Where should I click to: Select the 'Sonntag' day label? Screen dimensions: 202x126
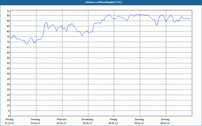click(165, 119)
